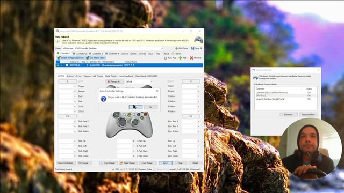The image size is (344, 193).
Task: Toggle the Auto Map checkbox
Action: point(166,58)
